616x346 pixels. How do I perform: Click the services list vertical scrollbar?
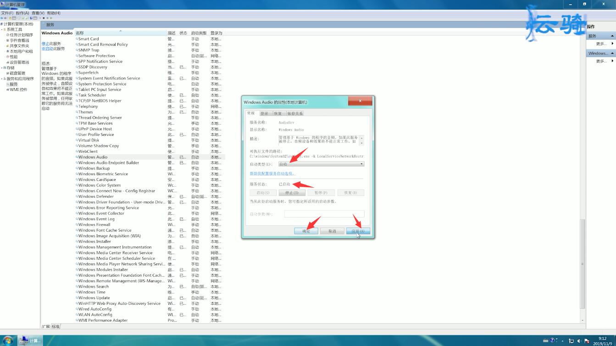[583, 264]
